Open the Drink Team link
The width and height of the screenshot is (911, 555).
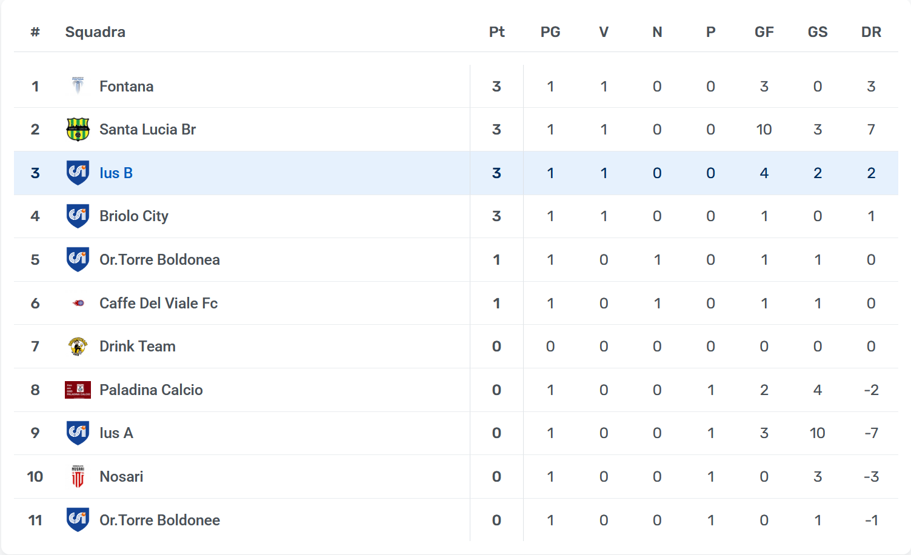click(138, 347)
